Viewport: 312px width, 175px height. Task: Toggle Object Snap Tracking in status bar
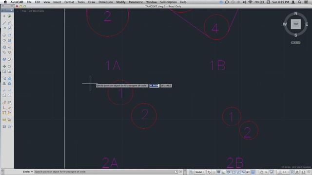[238, 172]
